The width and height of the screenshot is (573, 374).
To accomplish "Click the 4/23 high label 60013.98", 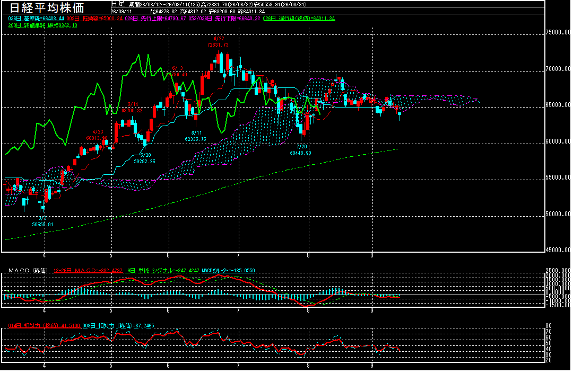I will [97, 135].
